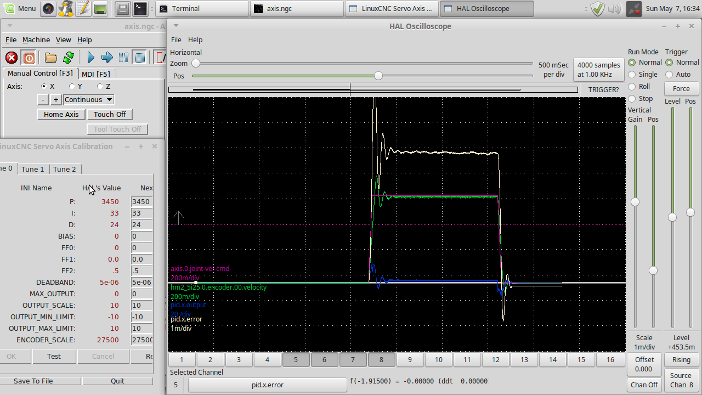The width and height of the screenshot is (702, 395).
Task: Set Run Mode to Normal
Action: coord(632,63)
